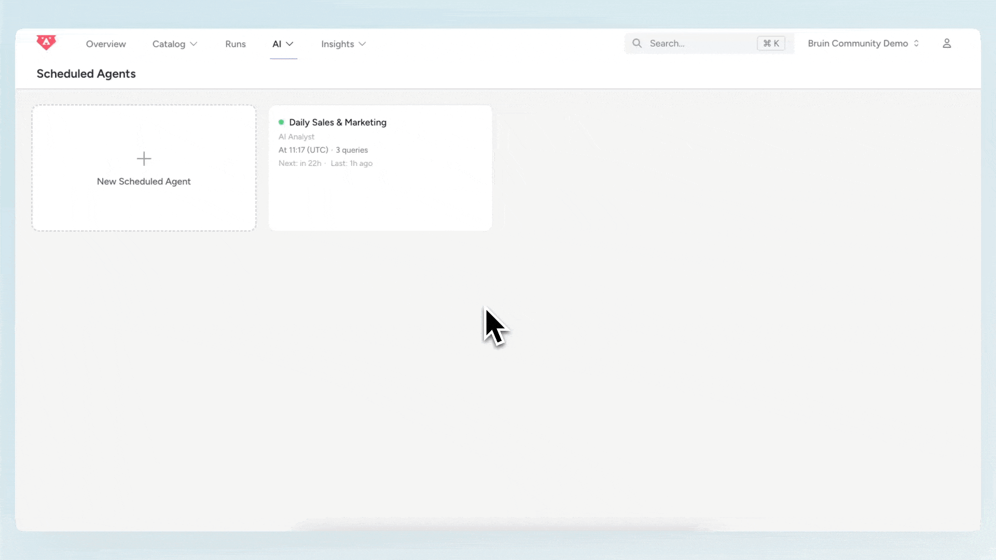Open the Insights dropdown

tap(343, 44)
